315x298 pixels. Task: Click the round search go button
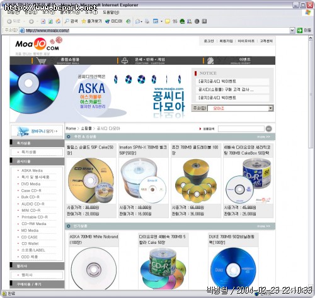coord(269,129)
